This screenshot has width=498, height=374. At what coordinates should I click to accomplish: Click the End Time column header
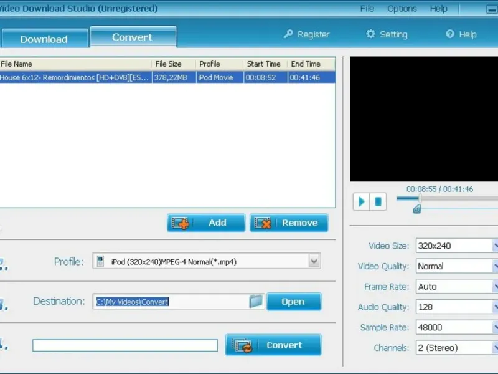pyautogui.click(x=311, y=64)
